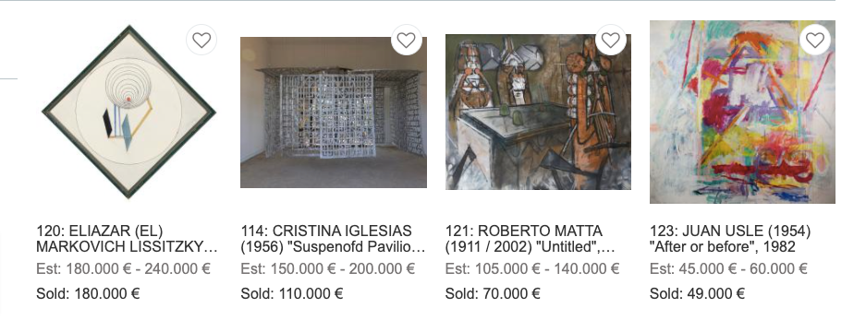View the Suspended Pavilion sculpture photo
The image size is (866, 332).
click(334, 113)
